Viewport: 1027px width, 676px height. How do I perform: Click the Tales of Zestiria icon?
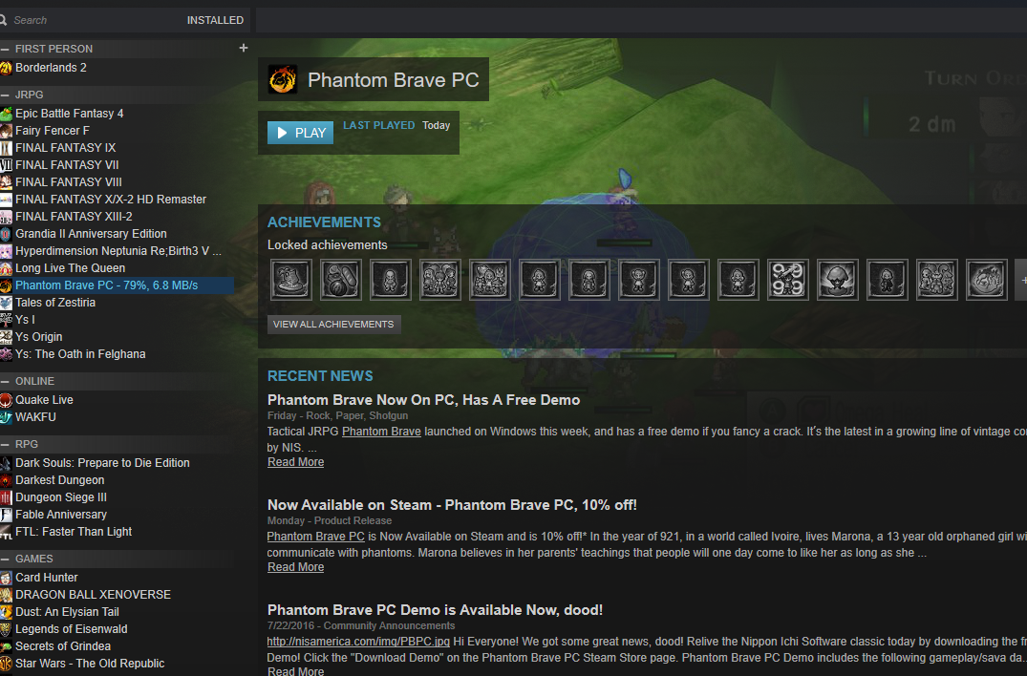tap(6, 303)
